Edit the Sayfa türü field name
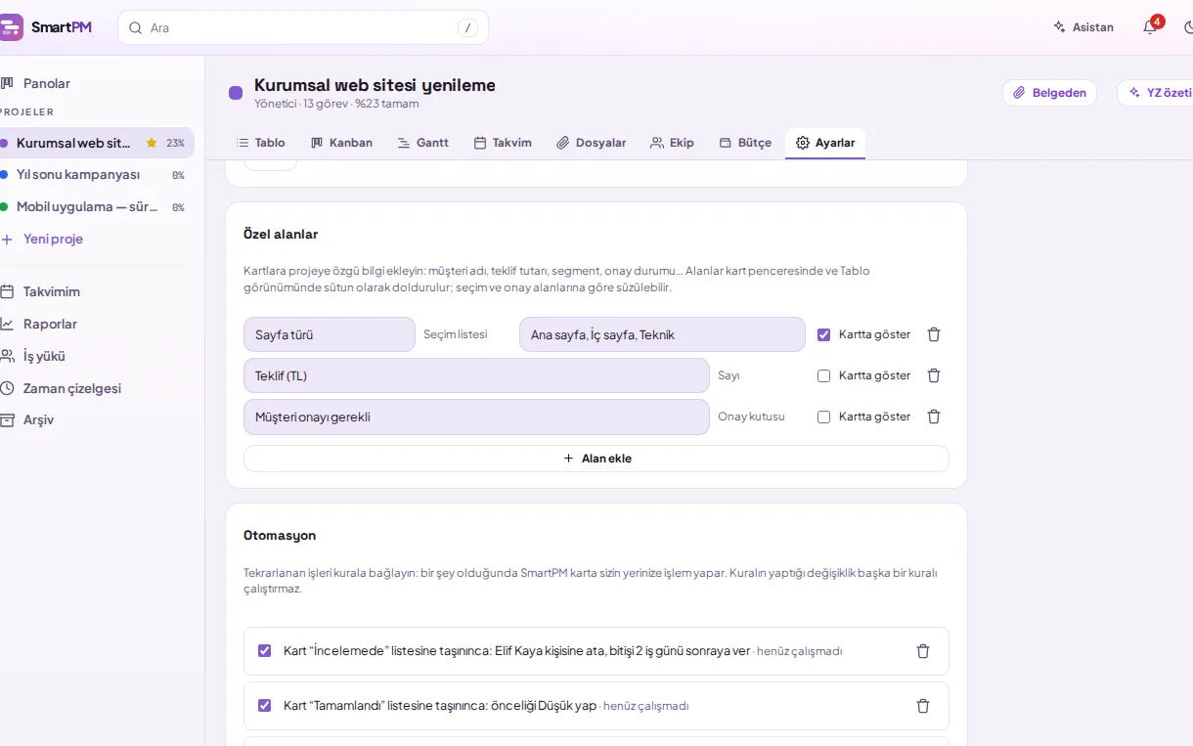 tap(330, 334)
